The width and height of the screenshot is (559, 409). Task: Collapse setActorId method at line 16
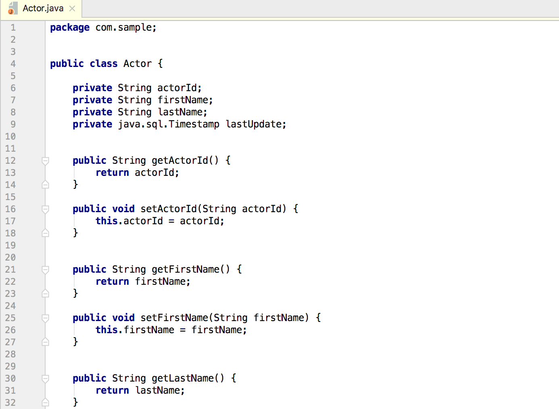46,209
